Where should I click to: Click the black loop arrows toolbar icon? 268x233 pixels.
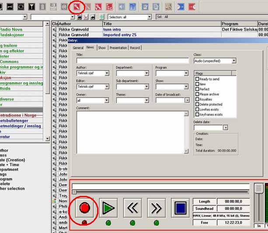[x=21, y=7]
